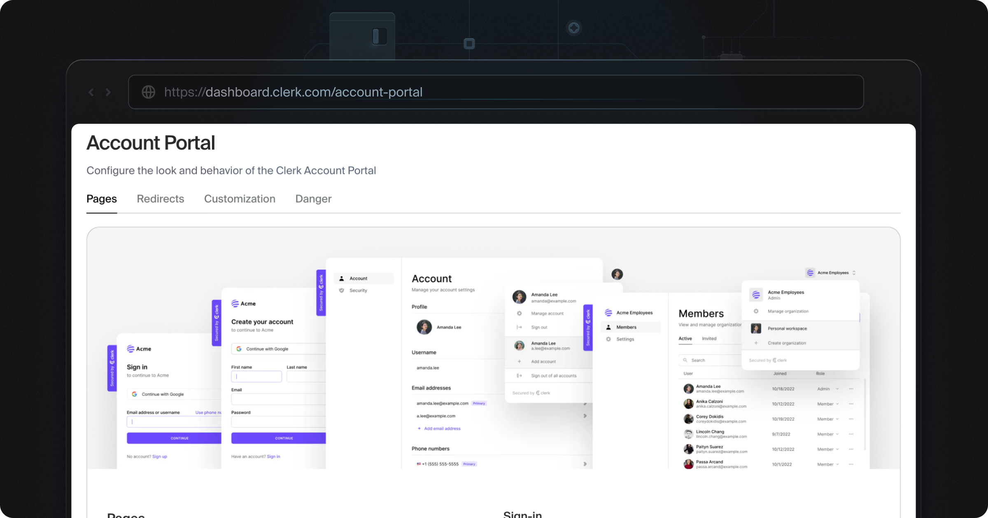Click the members list scrollbar
The image size is (988, 518).
[864, 414]
